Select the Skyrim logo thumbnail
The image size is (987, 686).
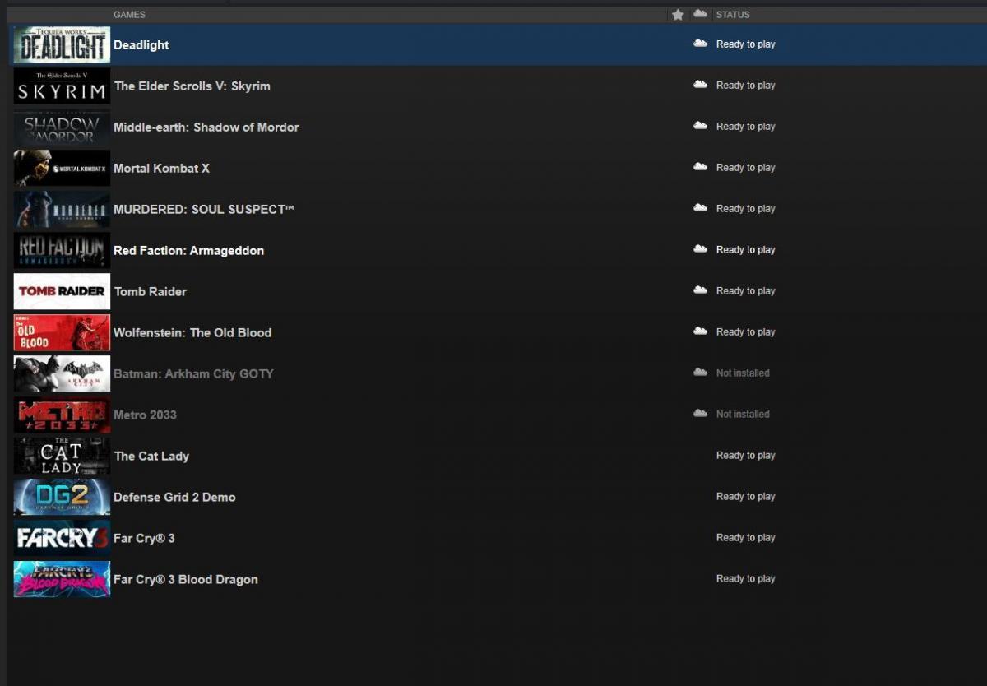click(x=62, y=86)
